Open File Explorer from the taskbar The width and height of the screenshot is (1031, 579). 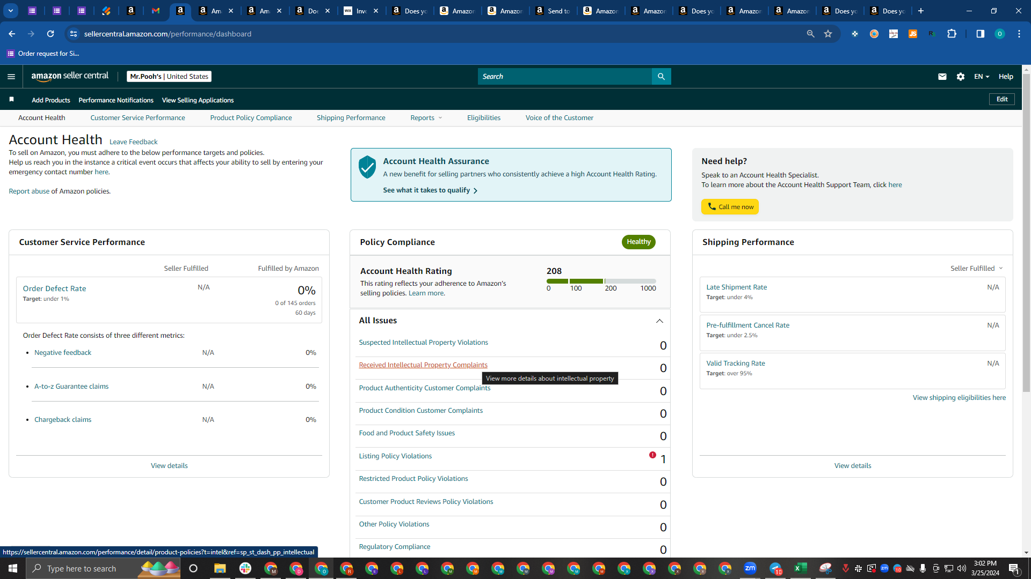click(x=220, y=568)
